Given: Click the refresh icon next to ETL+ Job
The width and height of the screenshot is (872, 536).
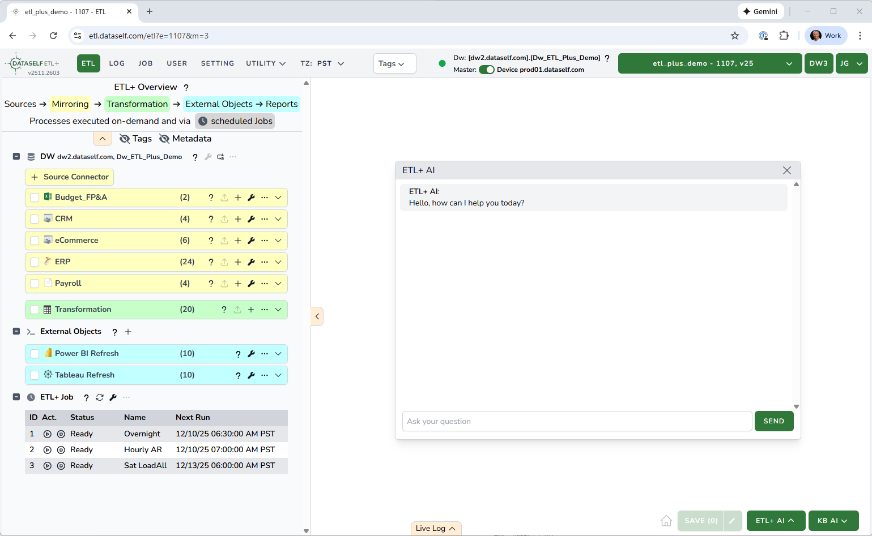Looking at the screenshot, I should pos(100,397).
